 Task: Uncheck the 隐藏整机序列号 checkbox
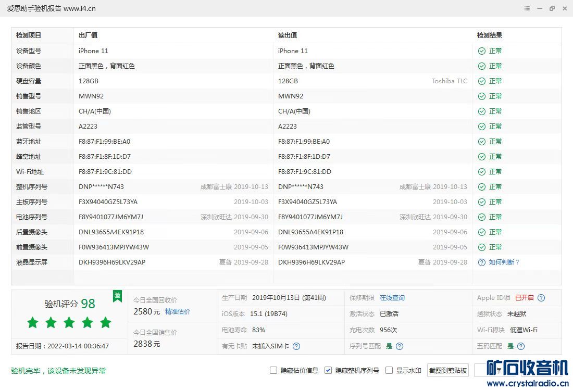coord(328,370)
